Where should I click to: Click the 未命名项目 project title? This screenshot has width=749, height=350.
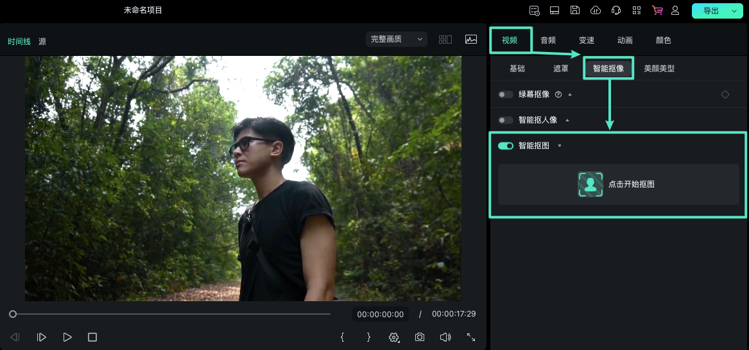coord(143,10)
